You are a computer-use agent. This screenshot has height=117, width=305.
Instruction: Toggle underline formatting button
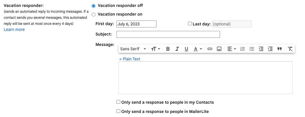tap(186, 49)
